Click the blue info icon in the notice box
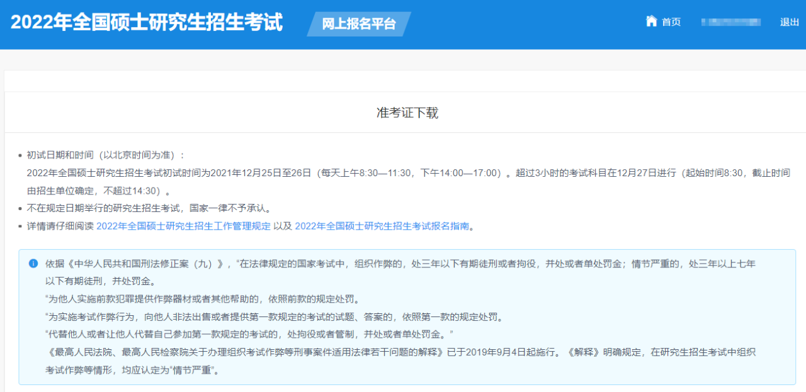This screenshot has width=806, height=392. pyautogui.click(x=33, y=264)
